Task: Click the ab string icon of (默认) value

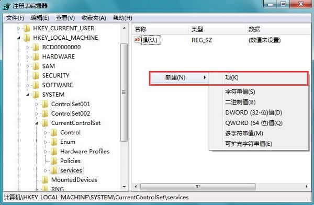Action: click(x=137, y=40)
